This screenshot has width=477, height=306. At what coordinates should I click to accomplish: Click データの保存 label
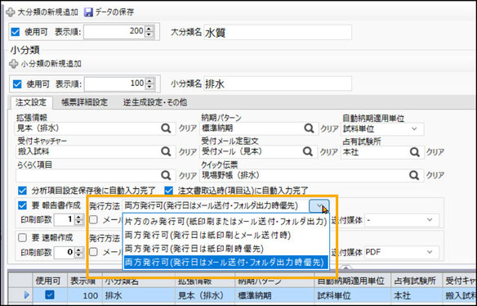point(114,12)
